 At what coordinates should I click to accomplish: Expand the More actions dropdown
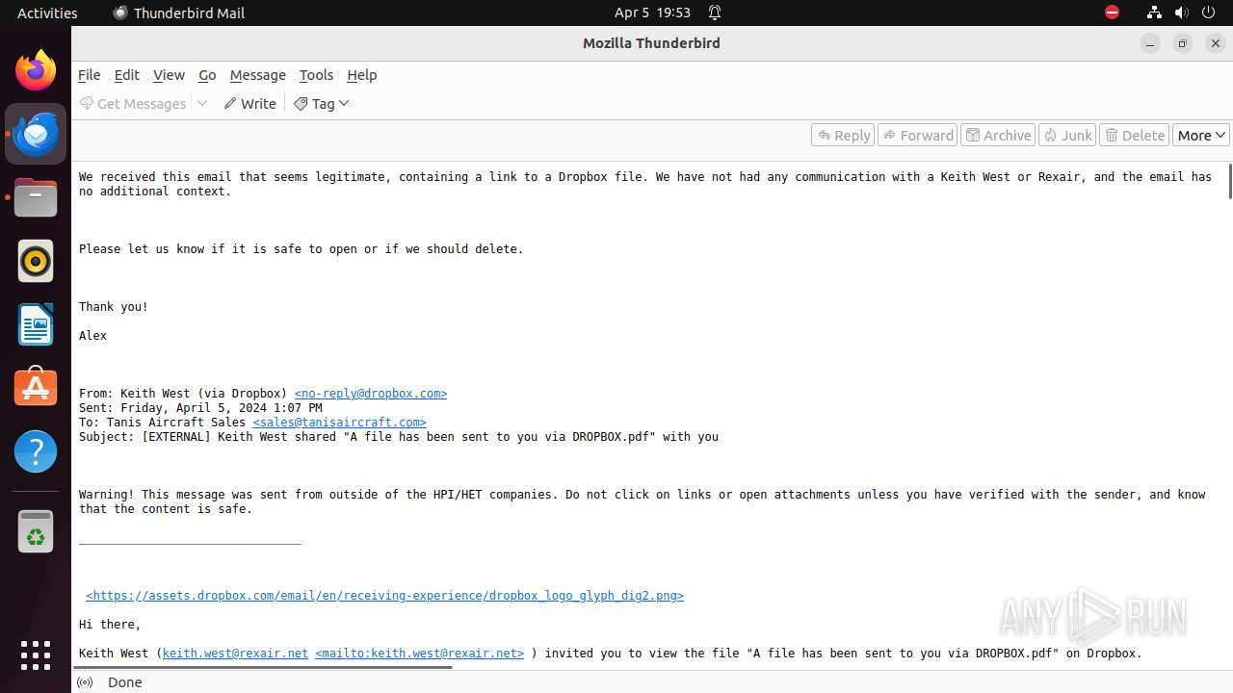click(x=1201, y=135)
